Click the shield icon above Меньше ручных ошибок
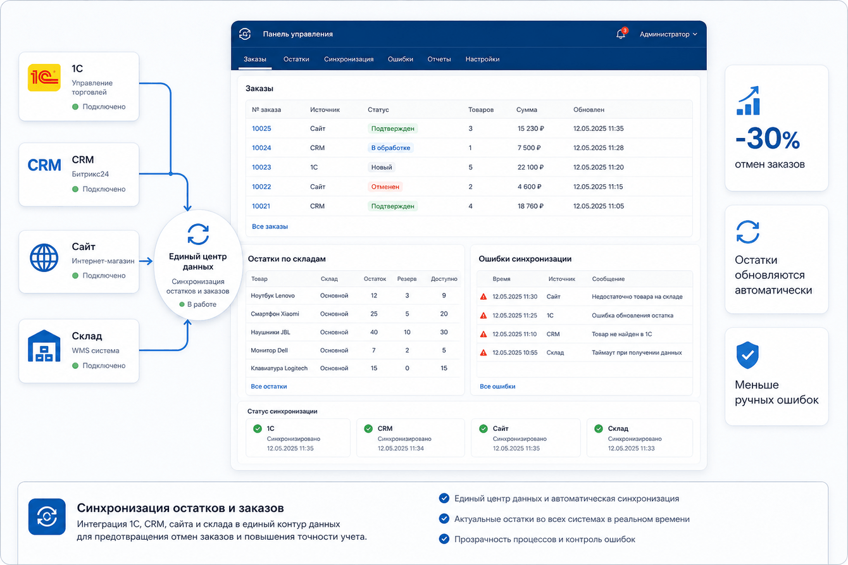Viewport: 848px width, 565px height. click(747, 356)
